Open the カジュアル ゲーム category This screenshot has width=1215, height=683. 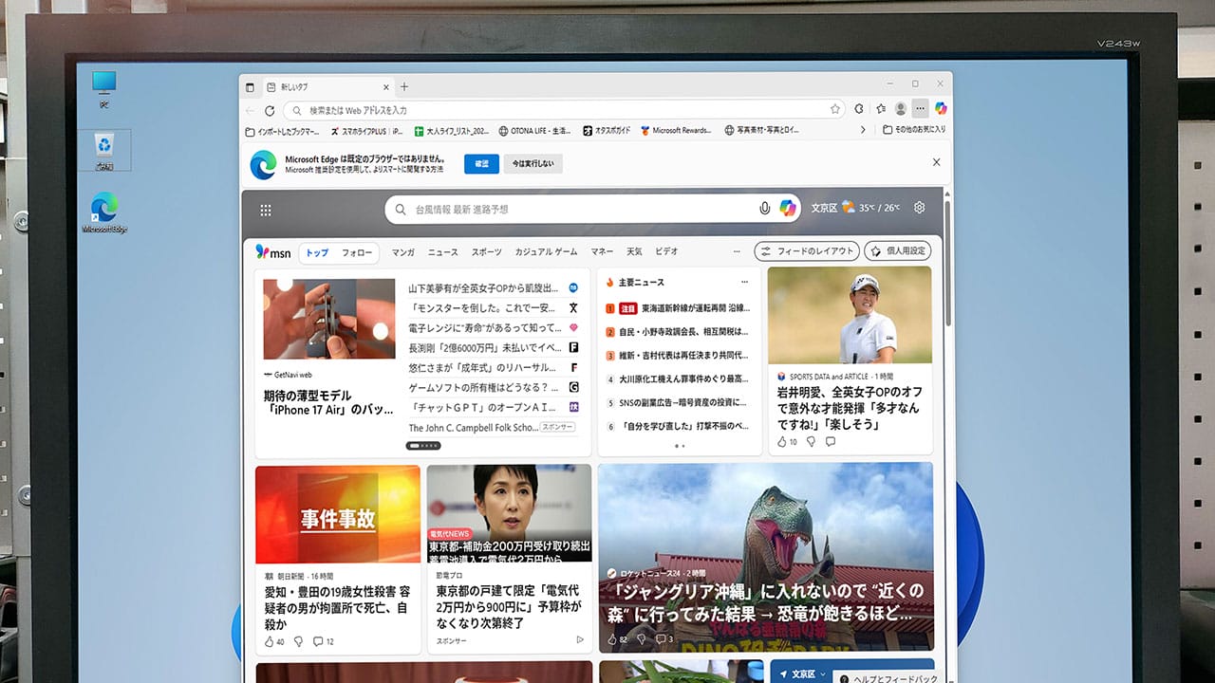pos(546,252)
